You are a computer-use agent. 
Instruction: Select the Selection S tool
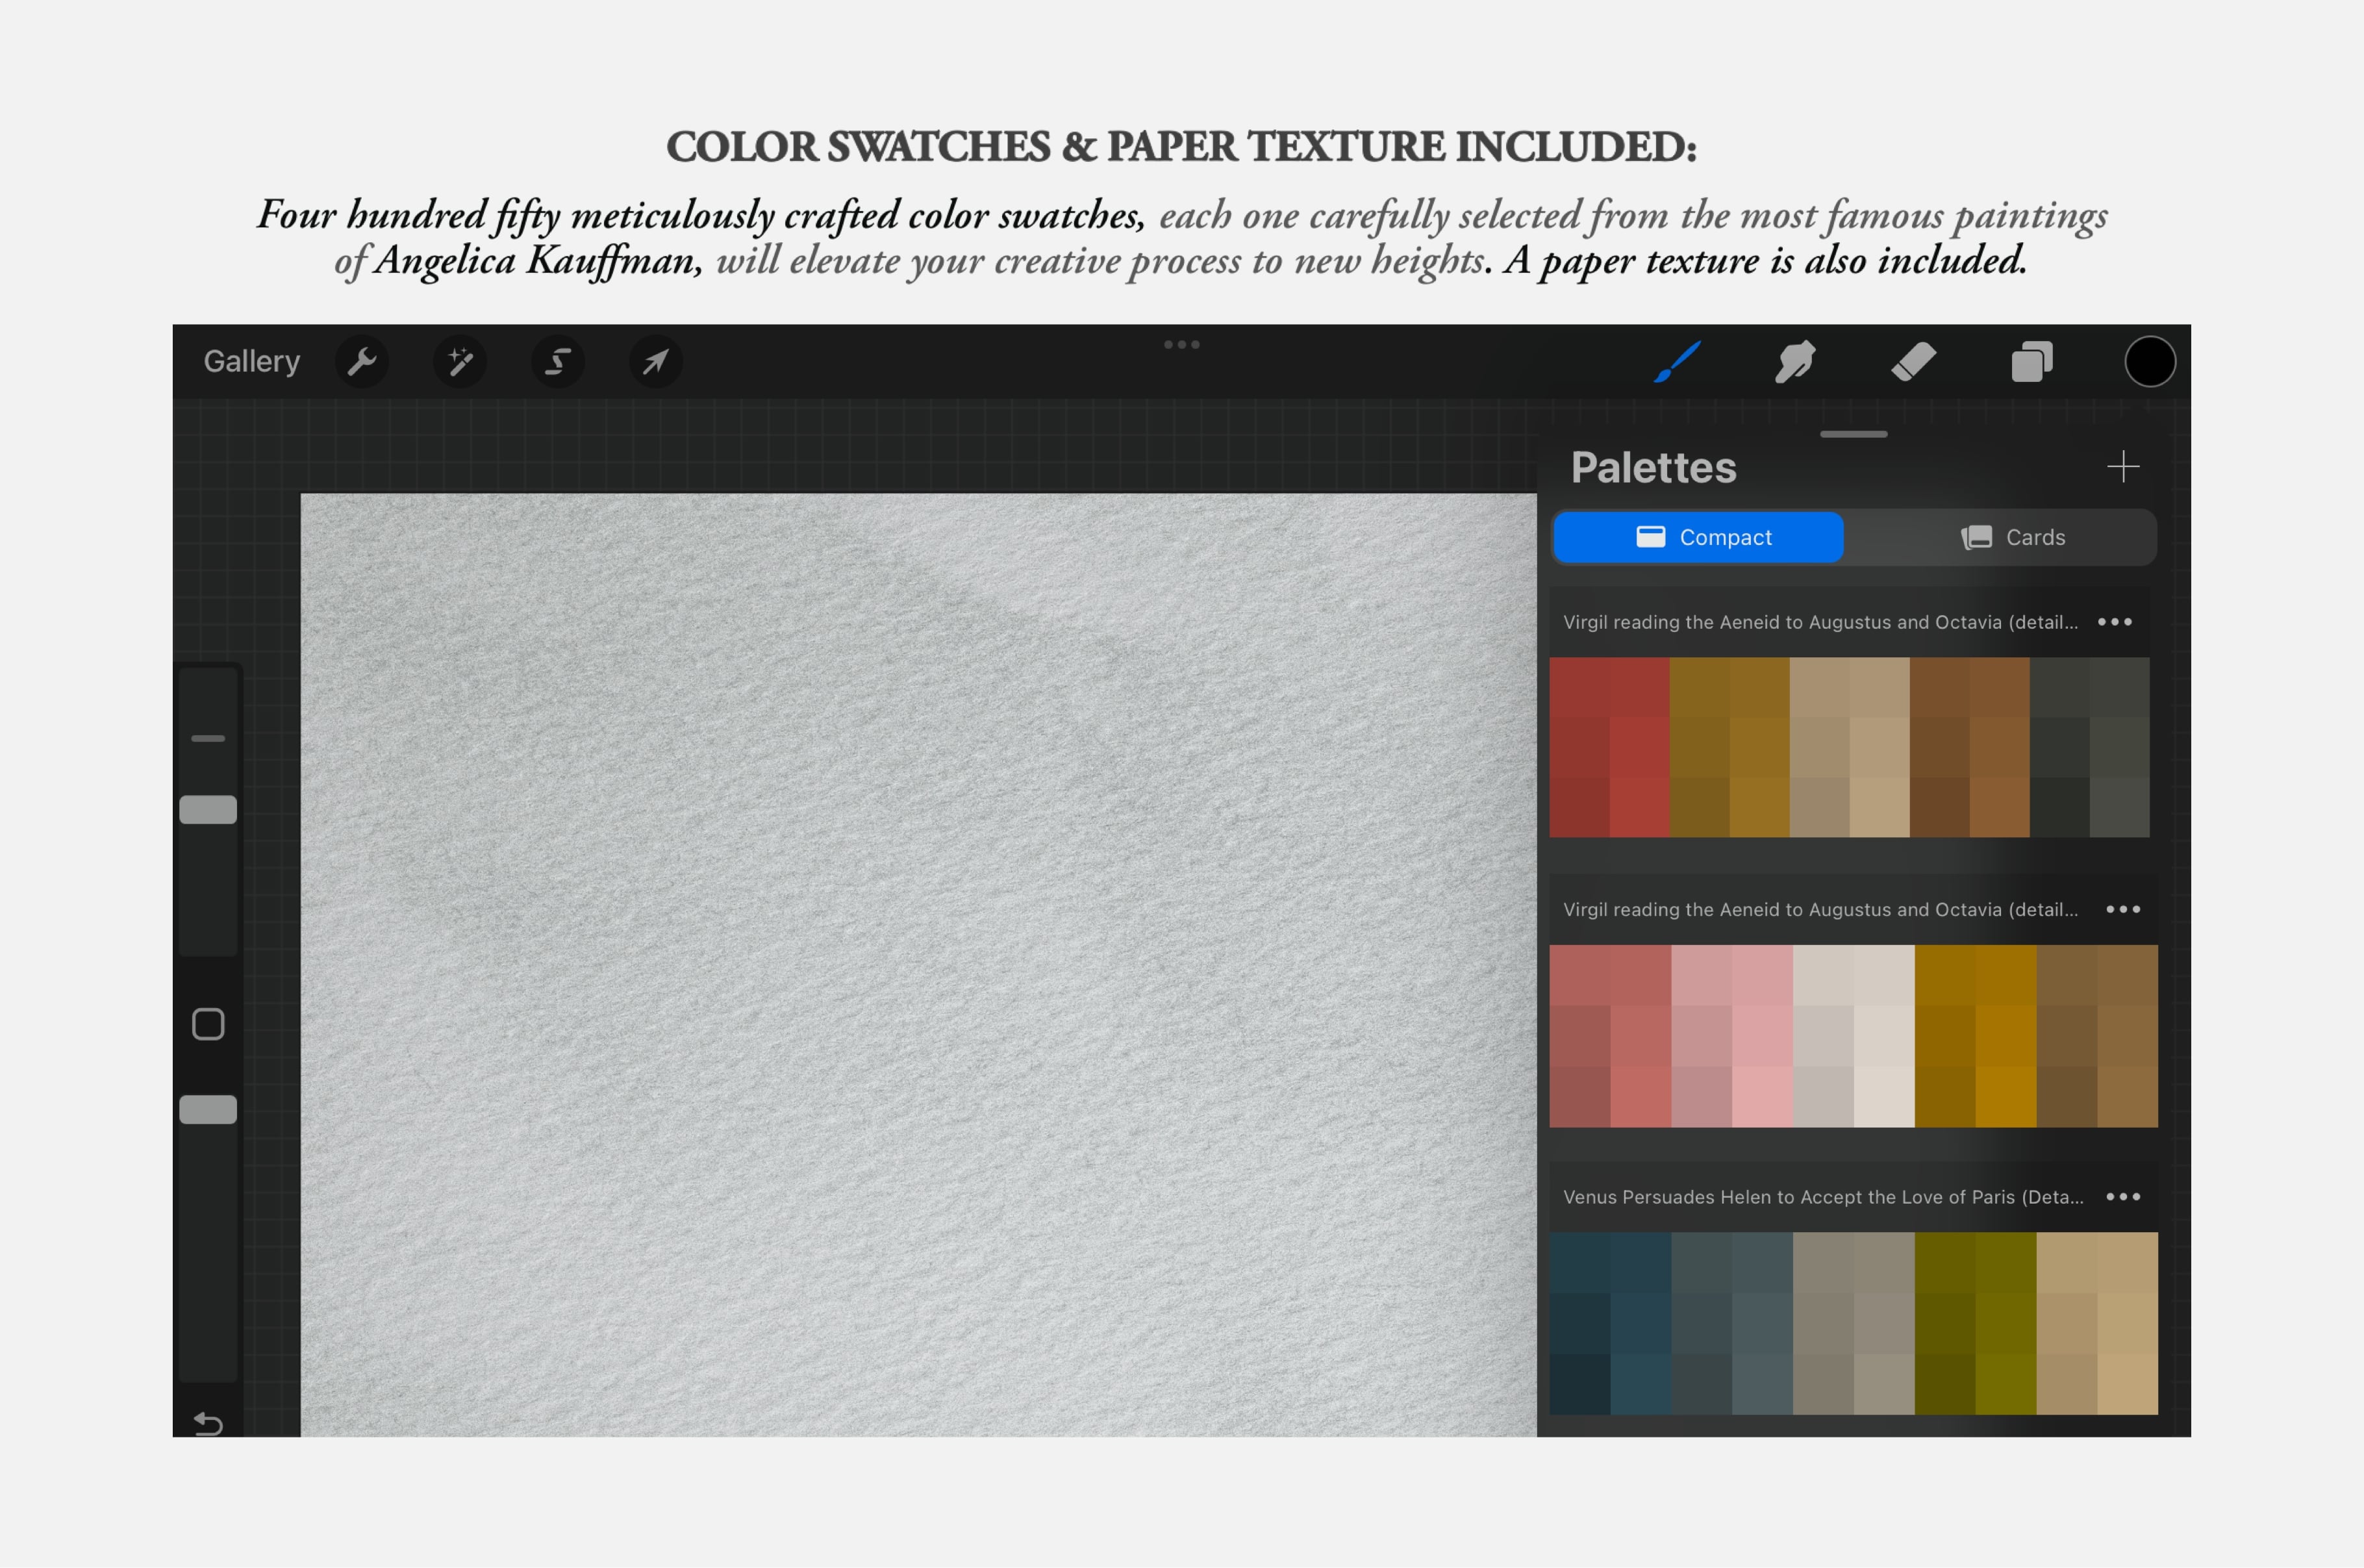558,361
